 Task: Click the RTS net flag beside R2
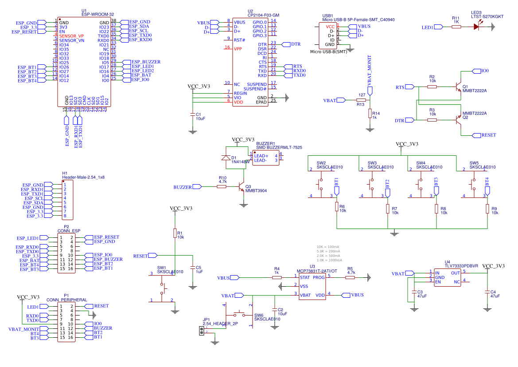(405, 87)
